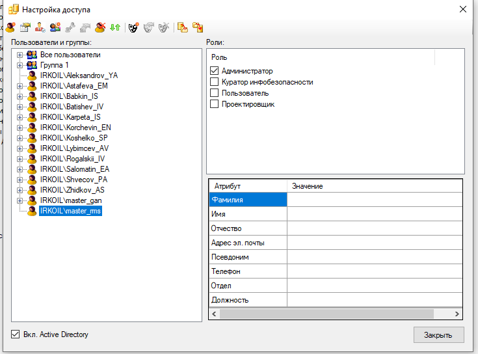Check the Пользователь role checkbox

point(215,92)
